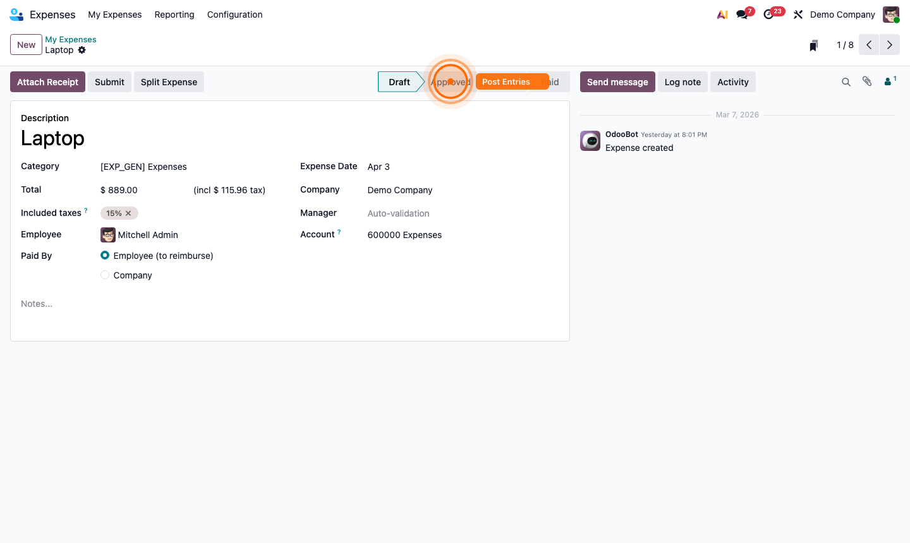Open record settings with the gear icon
The image size is (910, 543).
pyautogui.click(x=82, y=50)
